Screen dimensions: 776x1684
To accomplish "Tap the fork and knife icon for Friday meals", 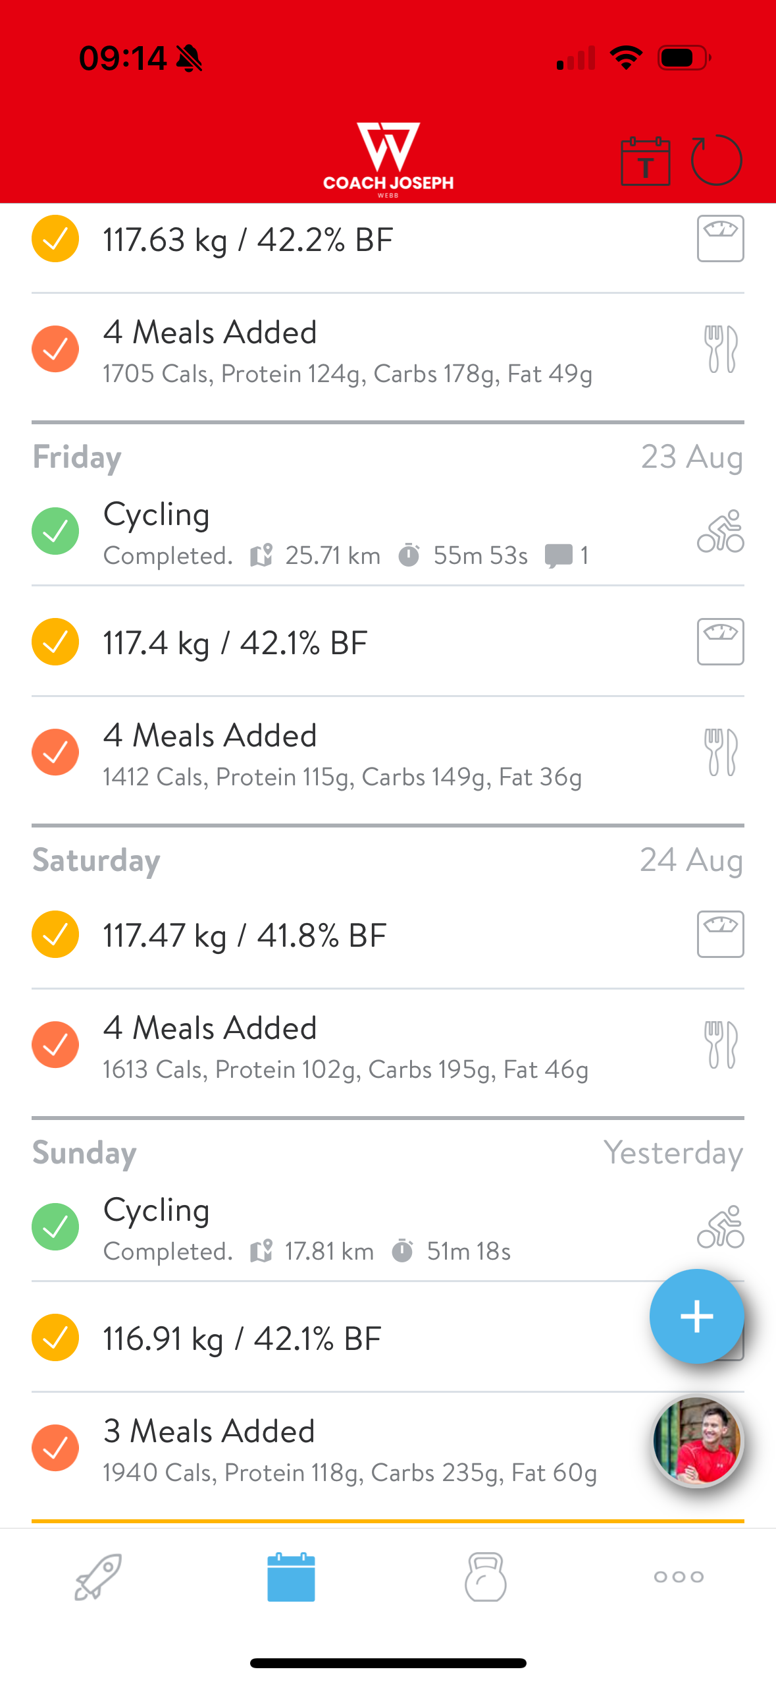I will tap(720, 752).
